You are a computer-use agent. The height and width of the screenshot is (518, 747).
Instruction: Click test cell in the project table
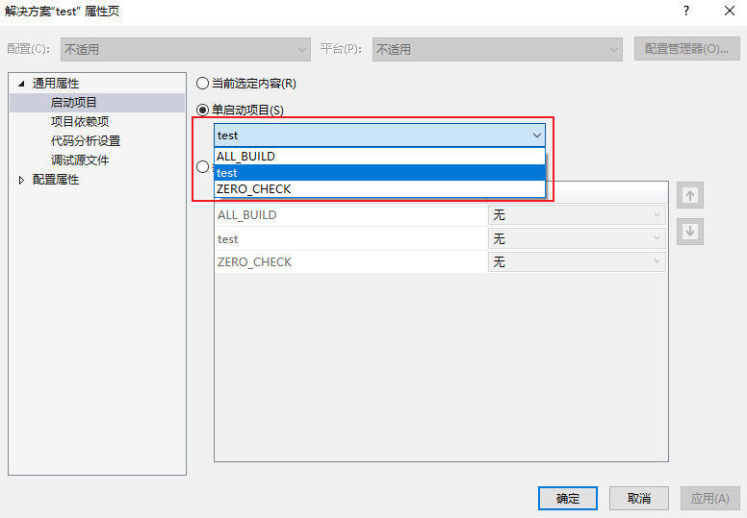[x=350, y=238]
